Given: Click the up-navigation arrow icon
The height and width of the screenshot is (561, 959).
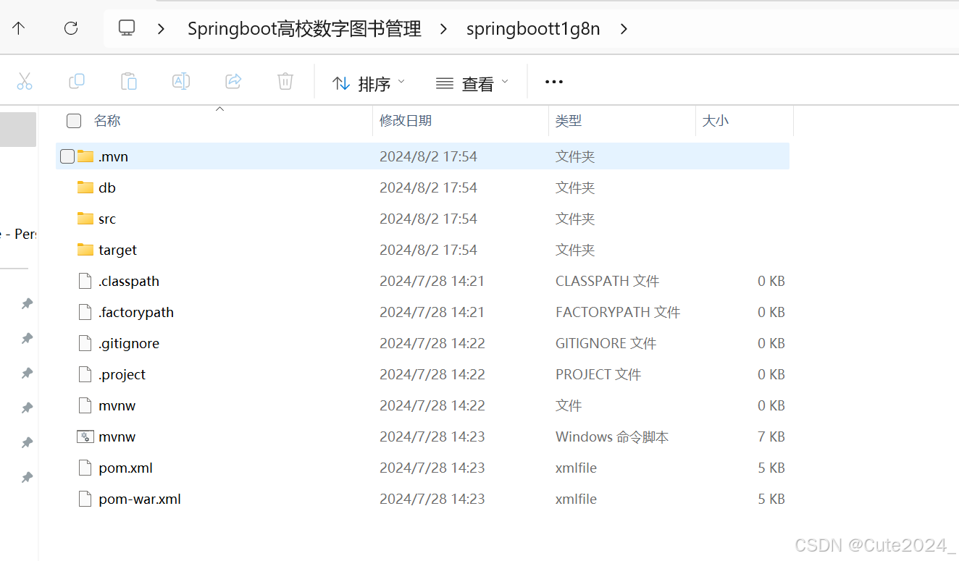Looking at the screenshot, I should (x=18, y=28).
